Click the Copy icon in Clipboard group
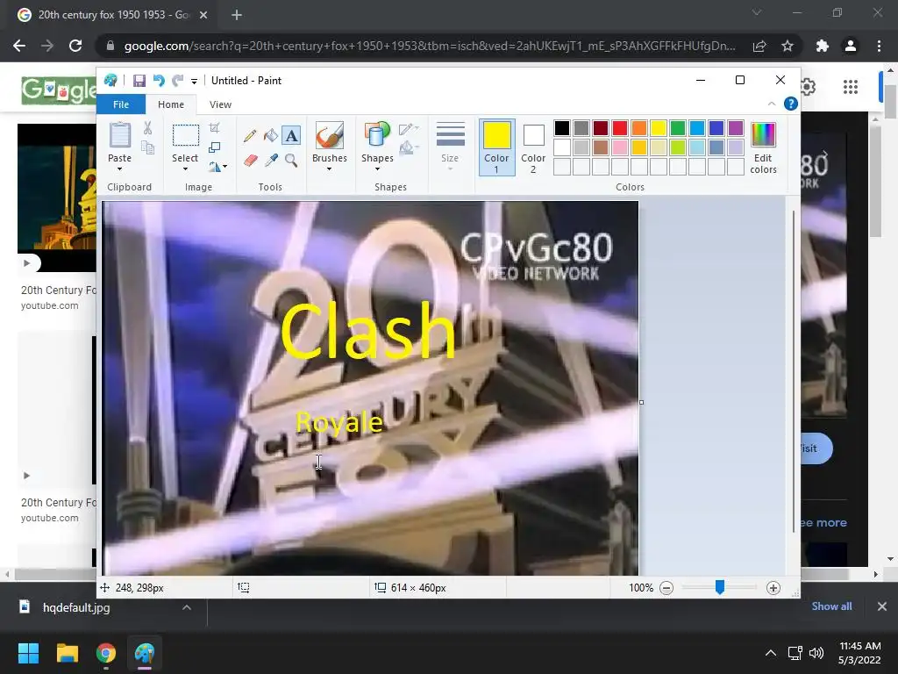The image size is (898, 674). (147, 147)
